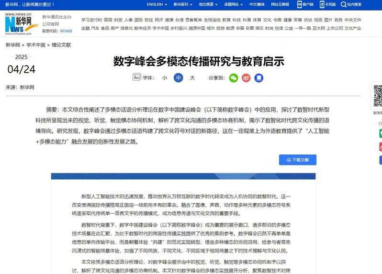Click the Aa font size icon
The height and width of the screenshot is (274, 382).
click(x=136, y=77)
